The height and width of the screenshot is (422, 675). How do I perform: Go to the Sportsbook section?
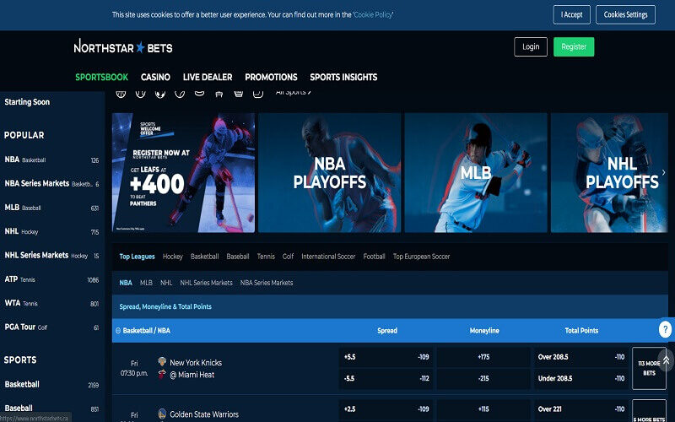101,77
